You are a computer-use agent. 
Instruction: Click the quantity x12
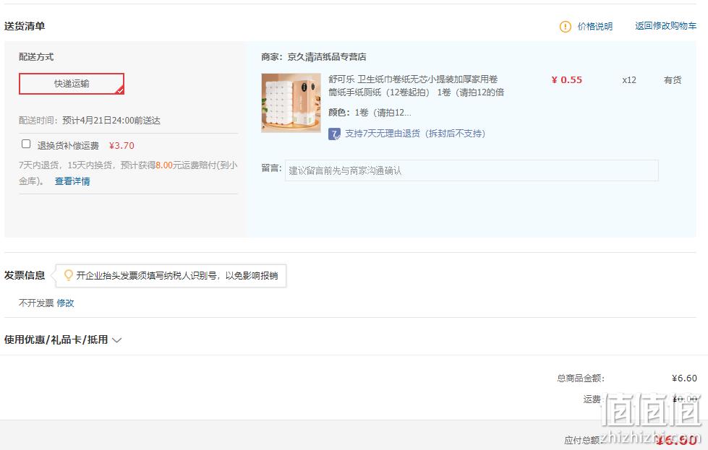[x=629, y=80]
